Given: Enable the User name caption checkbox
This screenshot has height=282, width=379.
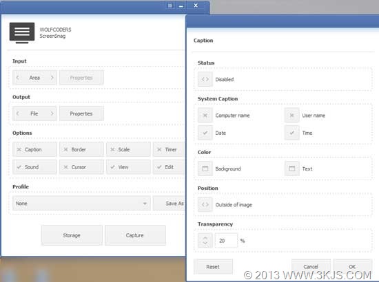Looking at the screenshot, I should coord(292,116).
